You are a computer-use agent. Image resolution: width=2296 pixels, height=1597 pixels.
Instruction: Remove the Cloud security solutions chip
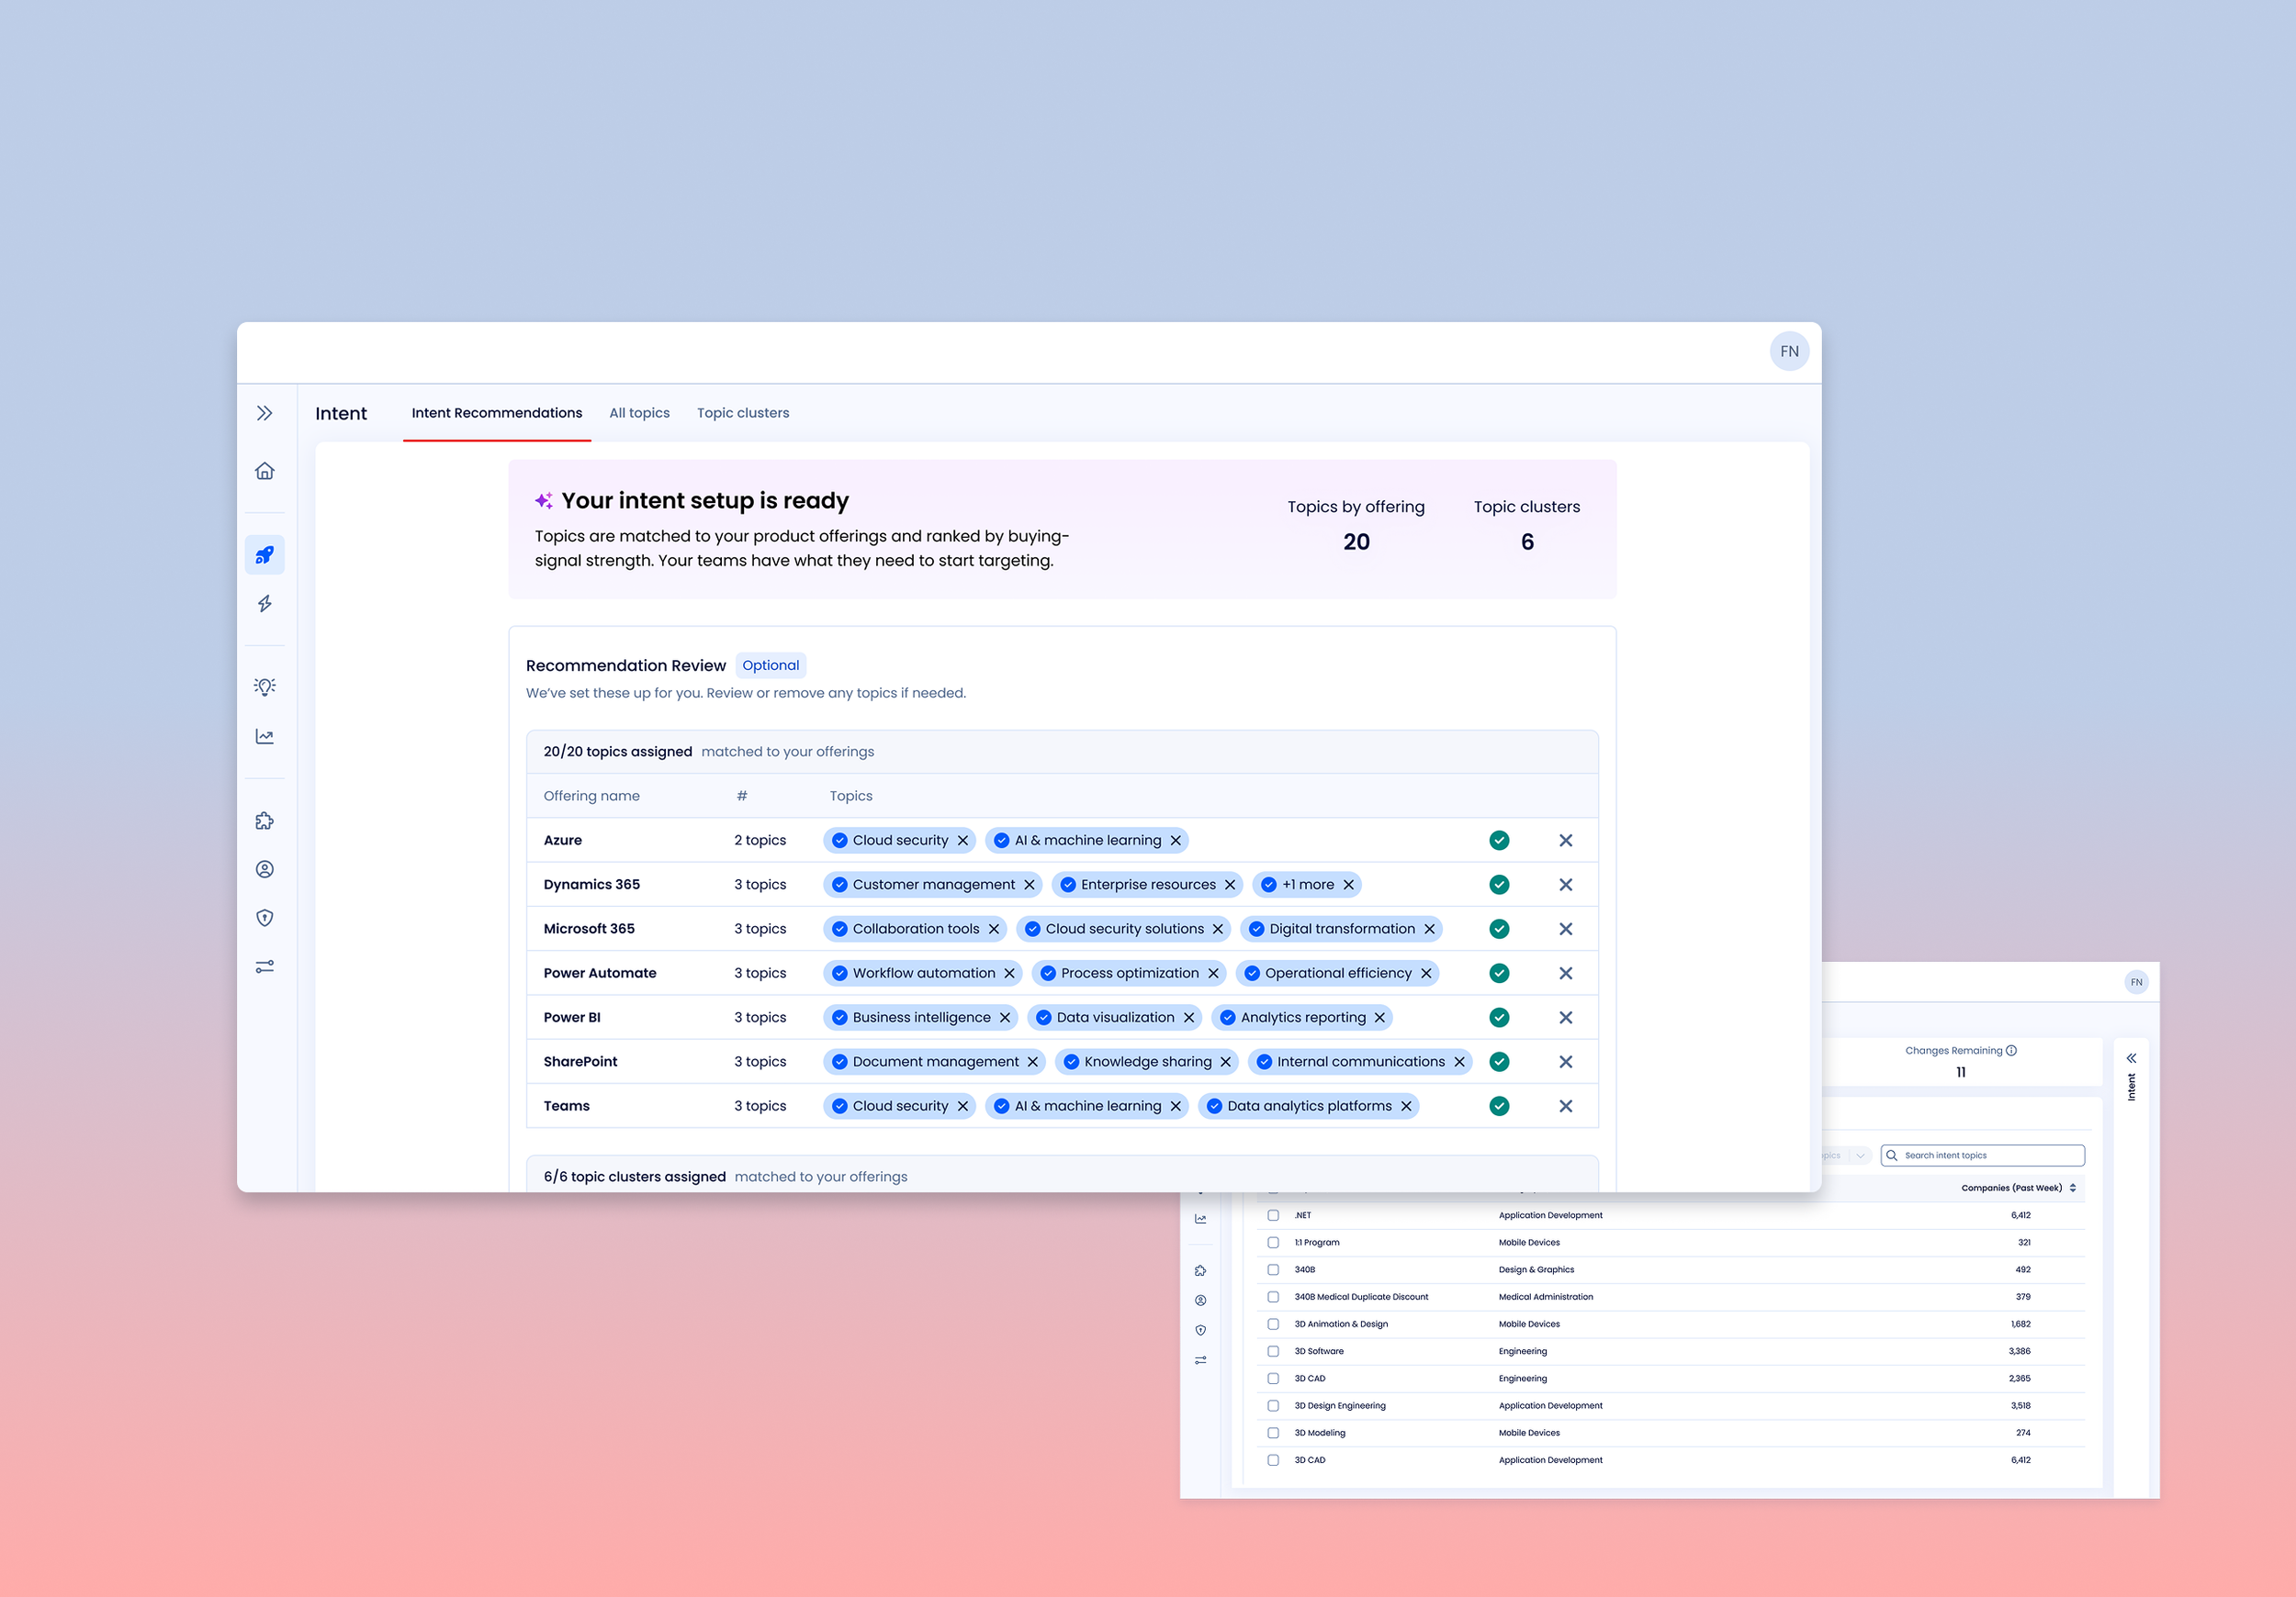1217,929
